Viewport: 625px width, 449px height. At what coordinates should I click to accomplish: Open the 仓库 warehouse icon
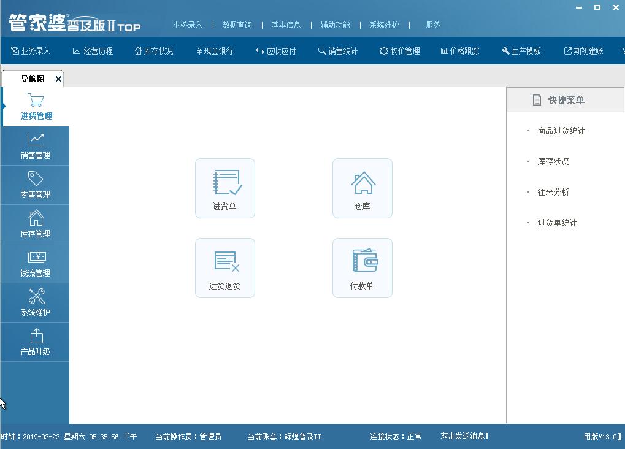(x=362, y=188)
